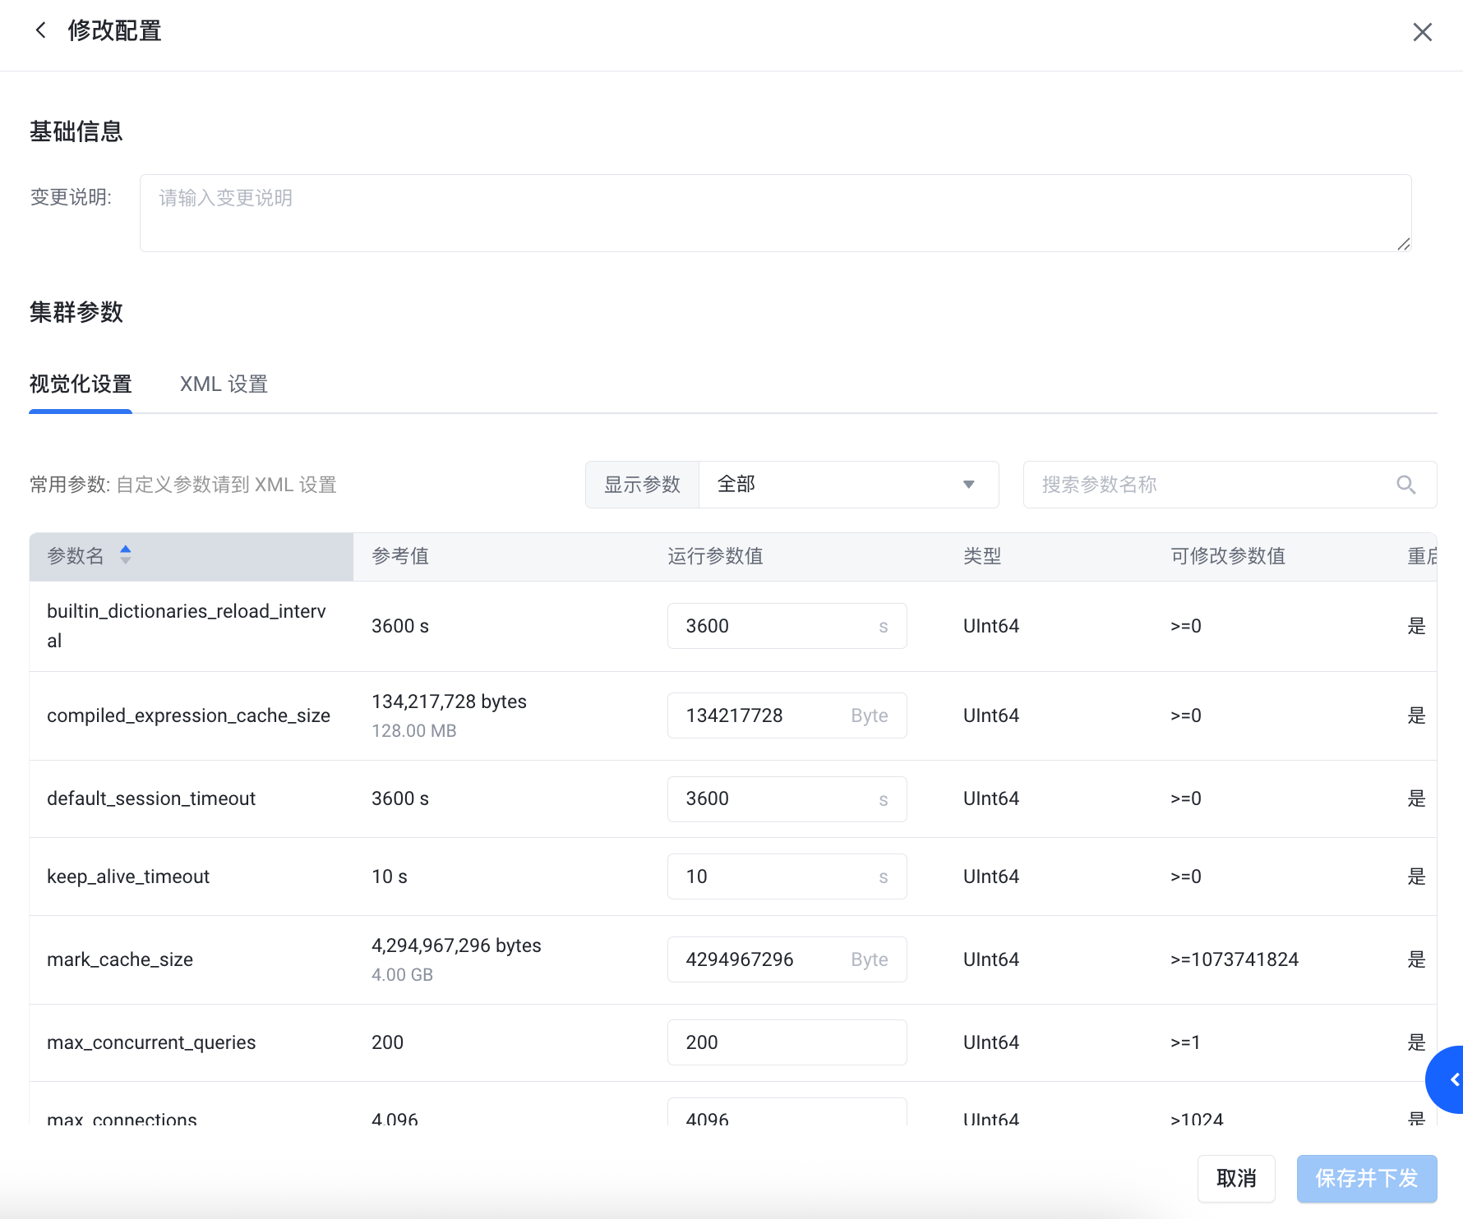
Task: Focus the 变更说明 text area
Action: click(774, 213)
